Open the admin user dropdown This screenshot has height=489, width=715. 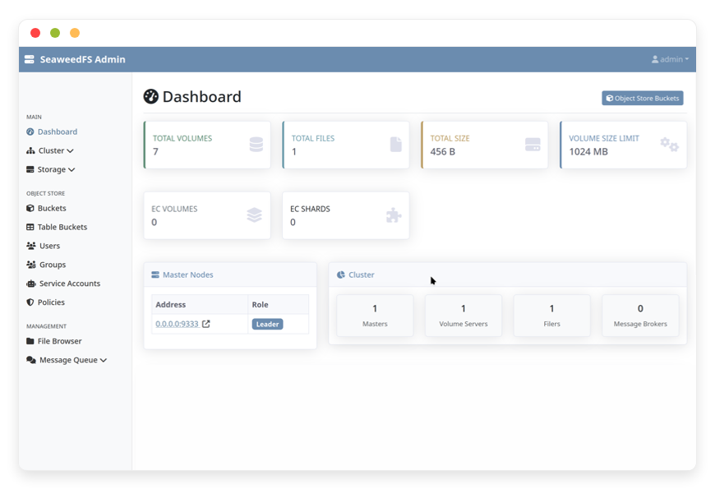(x=670, y=59)
